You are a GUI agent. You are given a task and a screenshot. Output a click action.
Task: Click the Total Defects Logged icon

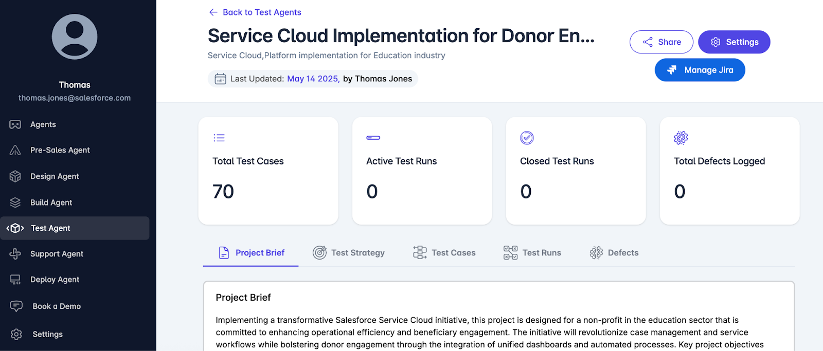click(x=681, y=138)
